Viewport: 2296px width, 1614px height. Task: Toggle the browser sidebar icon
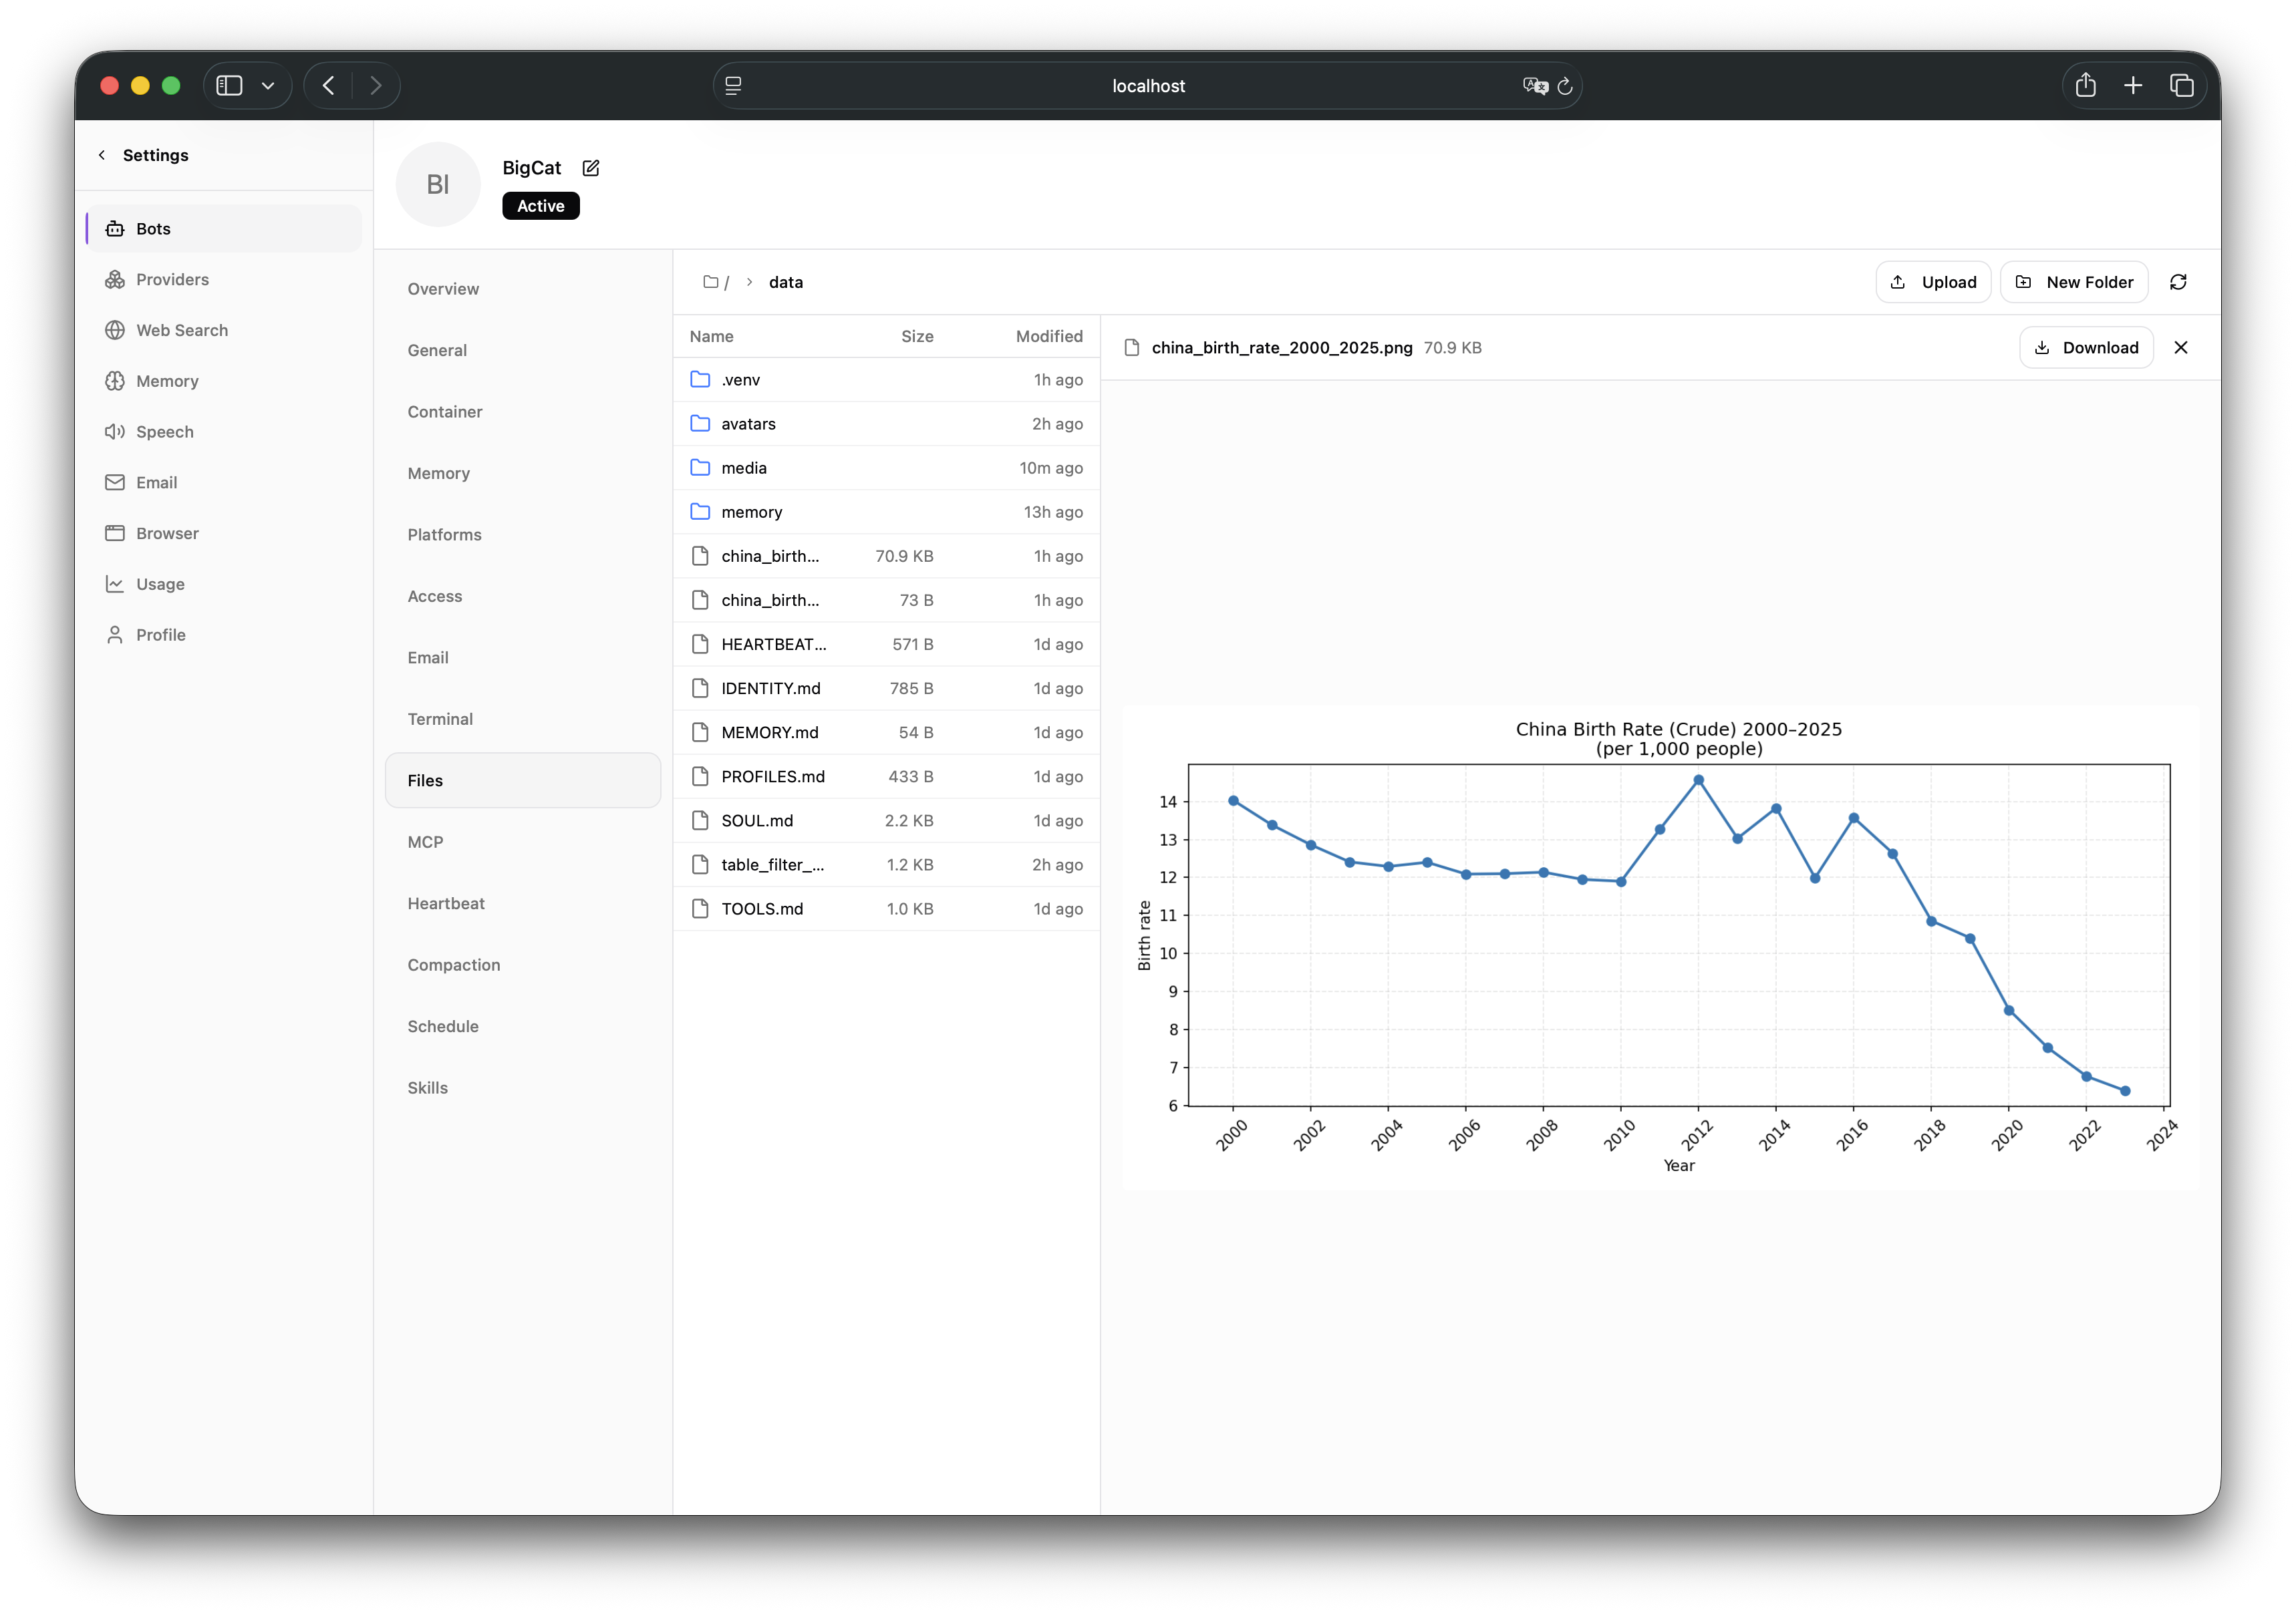coord(230,86)
